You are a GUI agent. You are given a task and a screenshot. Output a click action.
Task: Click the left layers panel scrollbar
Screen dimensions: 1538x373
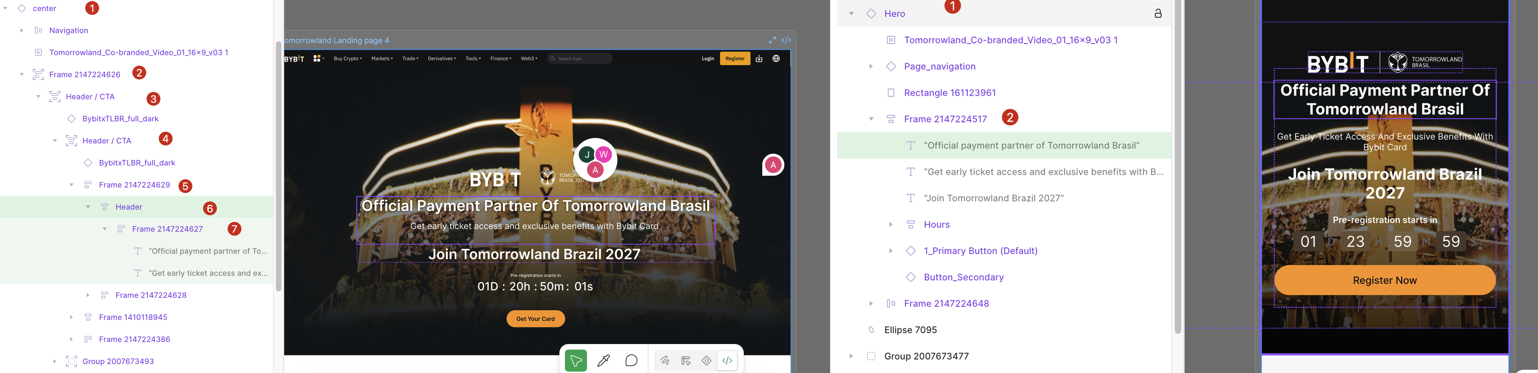(x=278, y=166)
